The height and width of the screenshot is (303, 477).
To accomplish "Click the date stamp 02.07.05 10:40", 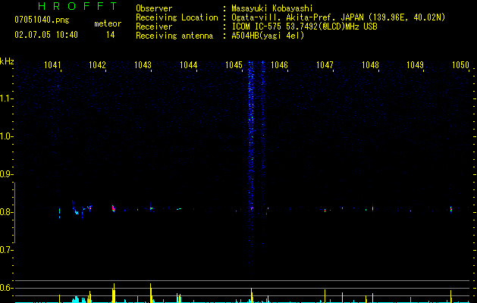I will coord(46,35).
